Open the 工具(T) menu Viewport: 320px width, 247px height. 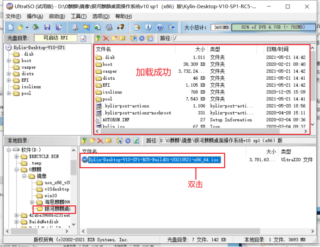79,16
